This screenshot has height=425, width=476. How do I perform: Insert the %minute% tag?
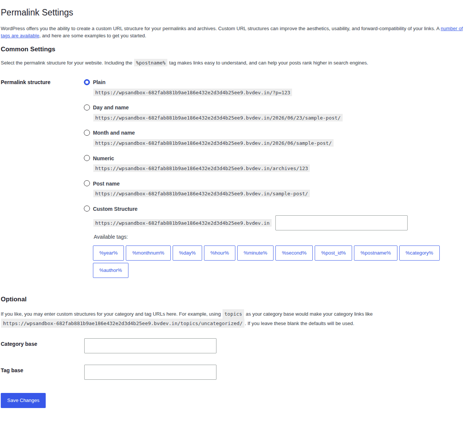(255, 253)
